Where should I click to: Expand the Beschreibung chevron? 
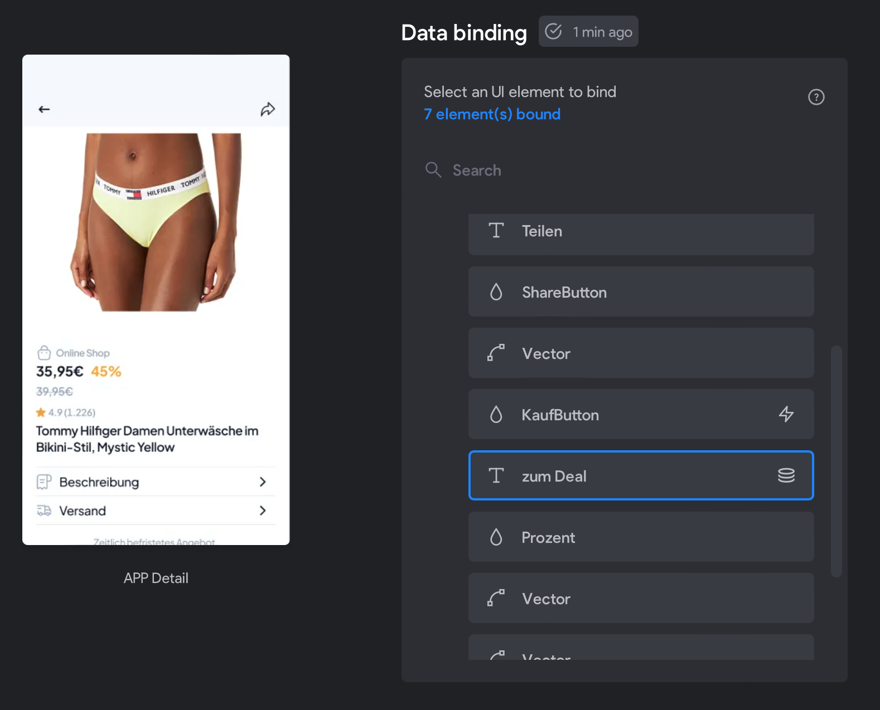tap(263, 482)
